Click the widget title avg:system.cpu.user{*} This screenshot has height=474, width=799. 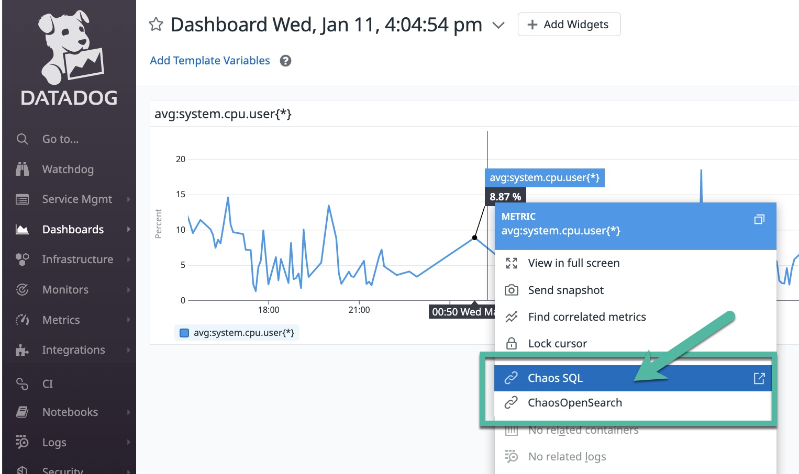pos(223,114)
